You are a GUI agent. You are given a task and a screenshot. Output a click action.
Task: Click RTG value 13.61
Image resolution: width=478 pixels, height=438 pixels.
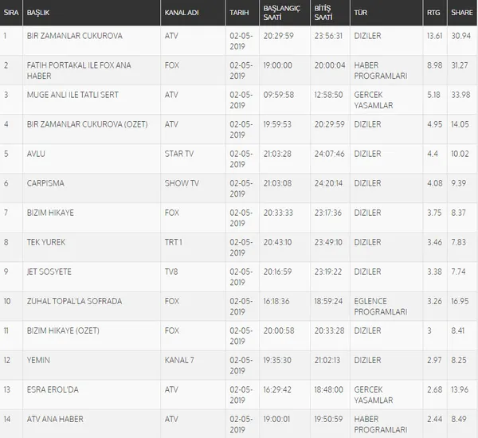click(434, 36)
